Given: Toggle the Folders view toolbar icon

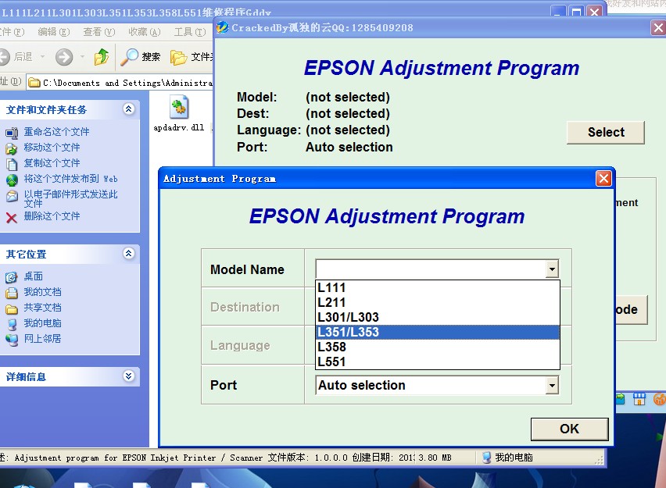Looking at the screenshot, I should 178,57.
